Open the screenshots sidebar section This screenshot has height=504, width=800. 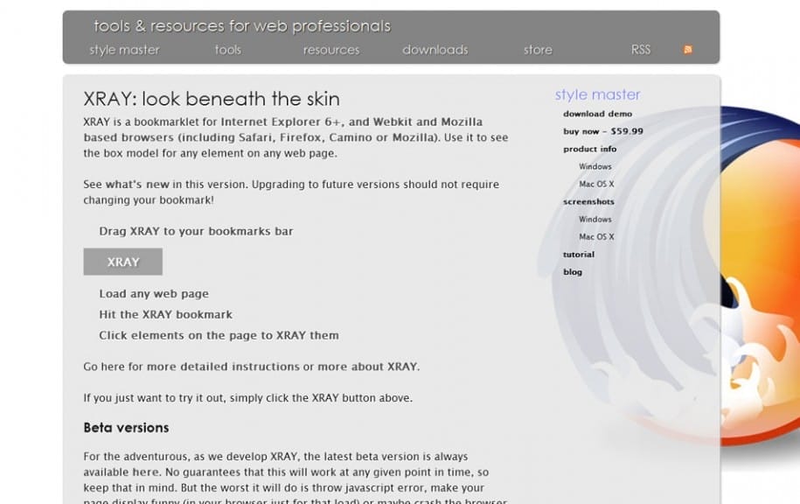click(x=589, y=201)
